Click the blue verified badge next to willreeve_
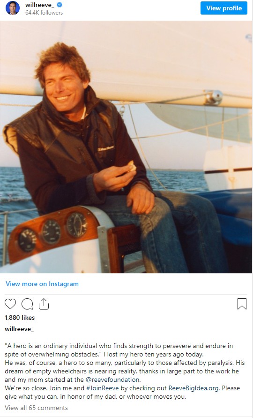253x418 pixels. pyautogui.click(x=60, y=5)
